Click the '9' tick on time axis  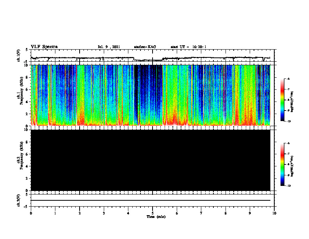(250, 213)
